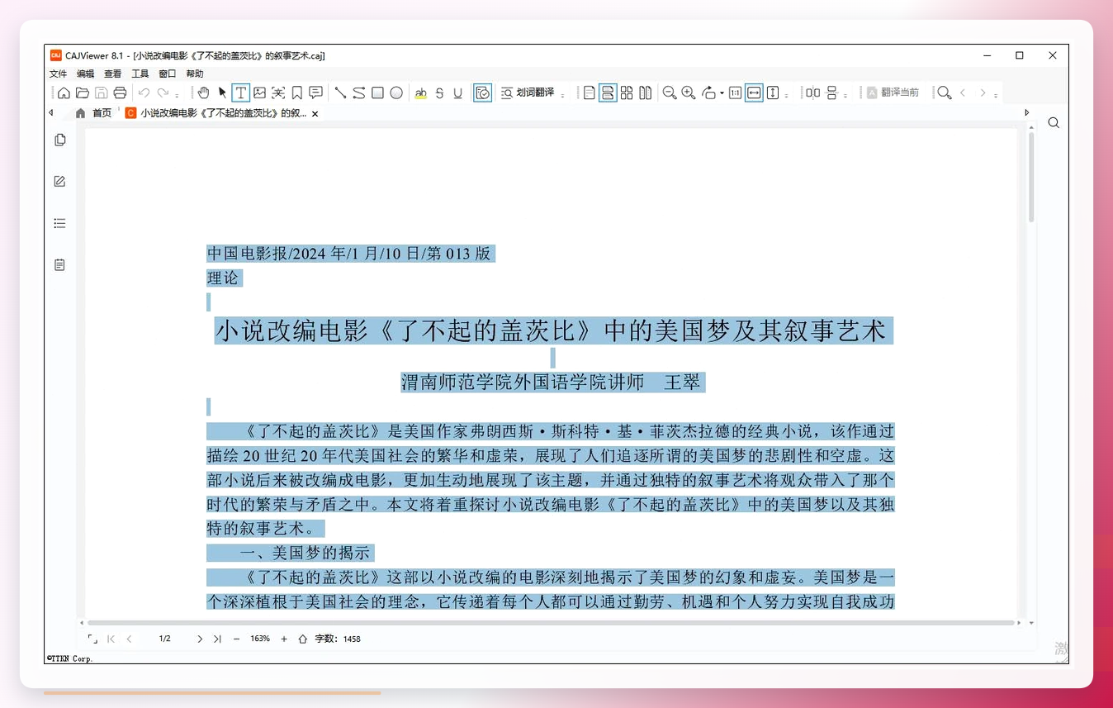This screenshot has height=708, width=1113.
Task: Zoom in with toolbar magnifier plus
Action: click(x=689, y=93)
